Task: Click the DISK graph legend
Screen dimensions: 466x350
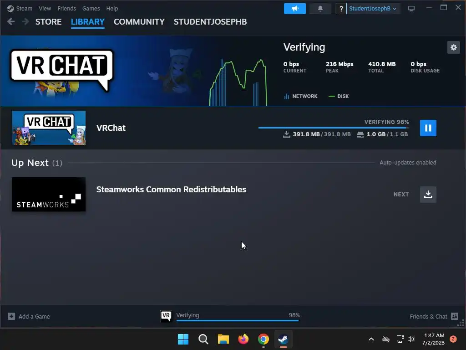Action: [339, 96]
